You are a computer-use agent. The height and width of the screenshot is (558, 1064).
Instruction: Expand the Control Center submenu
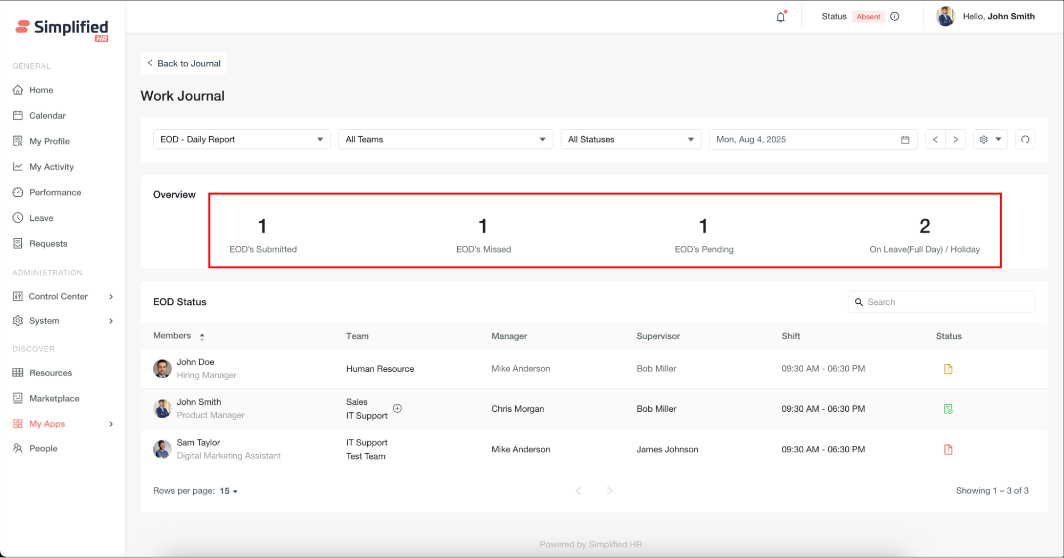(x=63, y=296)
